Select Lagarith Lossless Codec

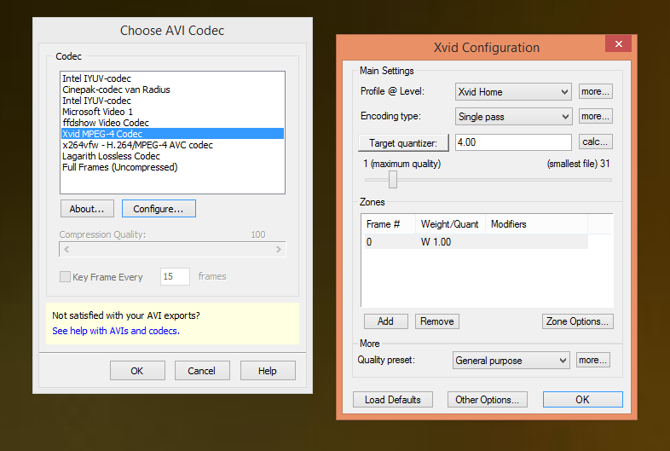173,156
